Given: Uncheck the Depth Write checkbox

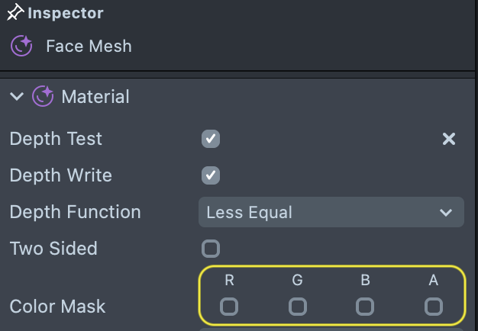Looking at the screenshot, I should pos(211,175).
